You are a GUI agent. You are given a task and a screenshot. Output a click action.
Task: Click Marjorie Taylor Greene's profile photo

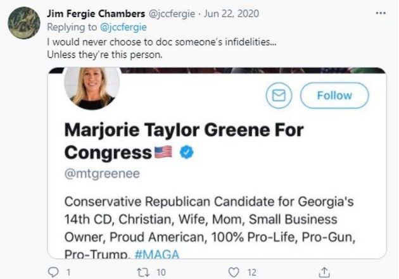click(91, 87)
